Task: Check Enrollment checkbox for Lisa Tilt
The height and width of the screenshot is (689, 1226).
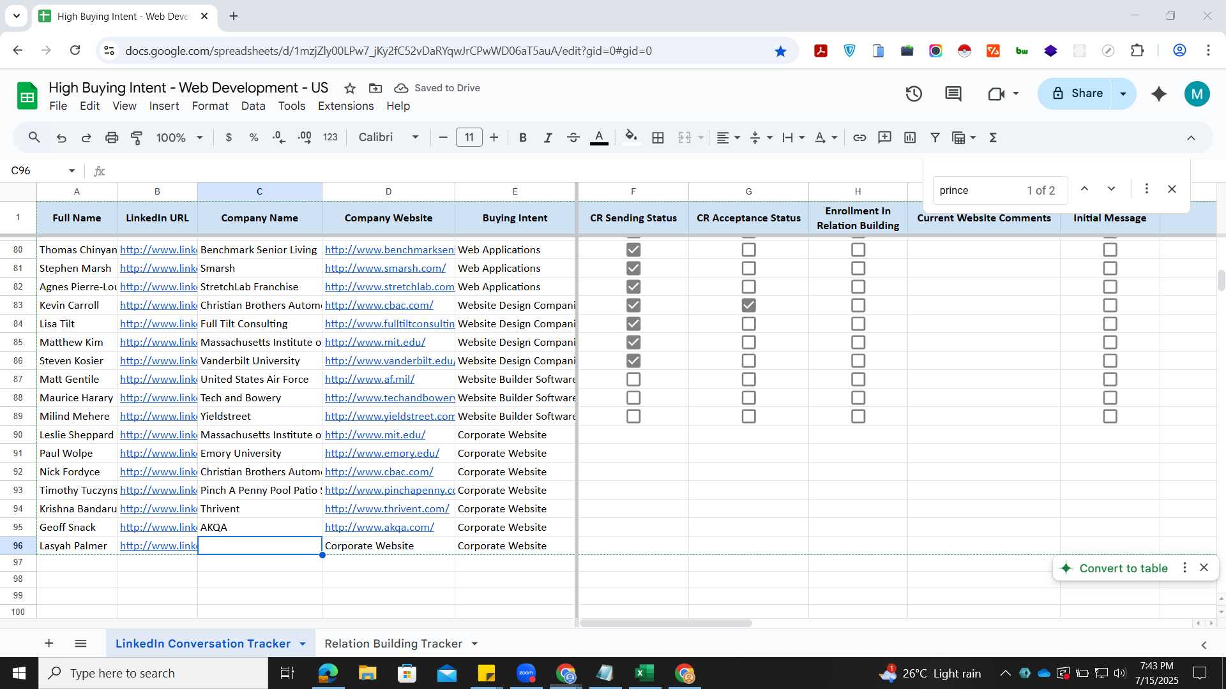Action: [x=858, y=323]
